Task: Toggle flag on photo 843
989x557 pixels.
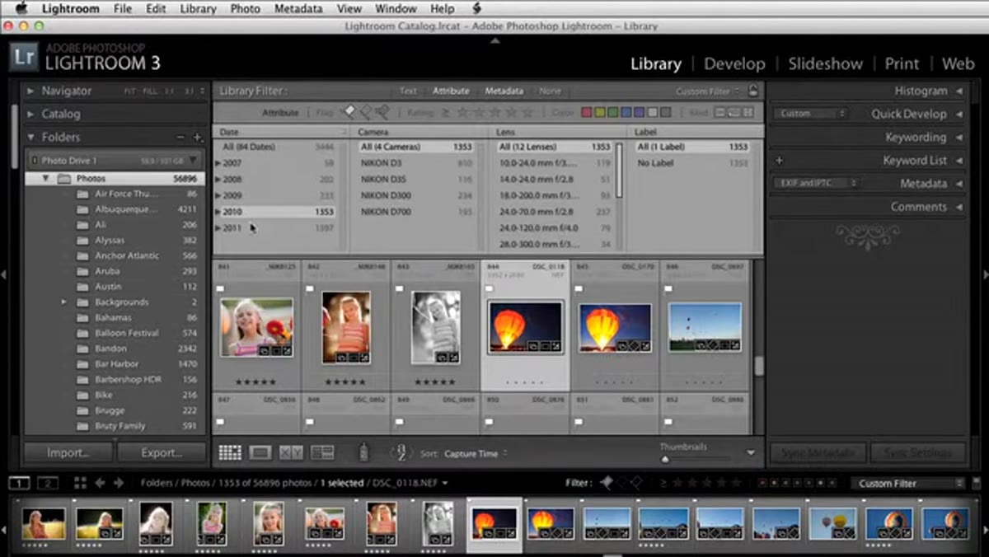Action: click(400, 289)
